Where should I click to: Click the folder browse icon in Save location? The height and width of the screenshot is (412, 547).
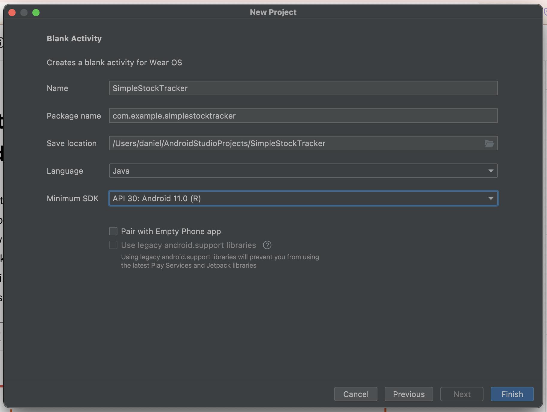click(489, 143)
